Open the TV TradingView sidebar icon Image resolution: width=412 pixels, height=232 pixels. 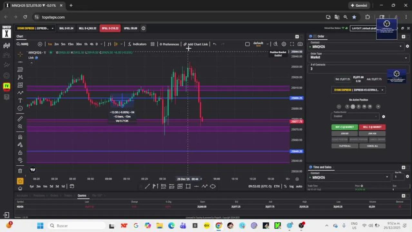6,86
